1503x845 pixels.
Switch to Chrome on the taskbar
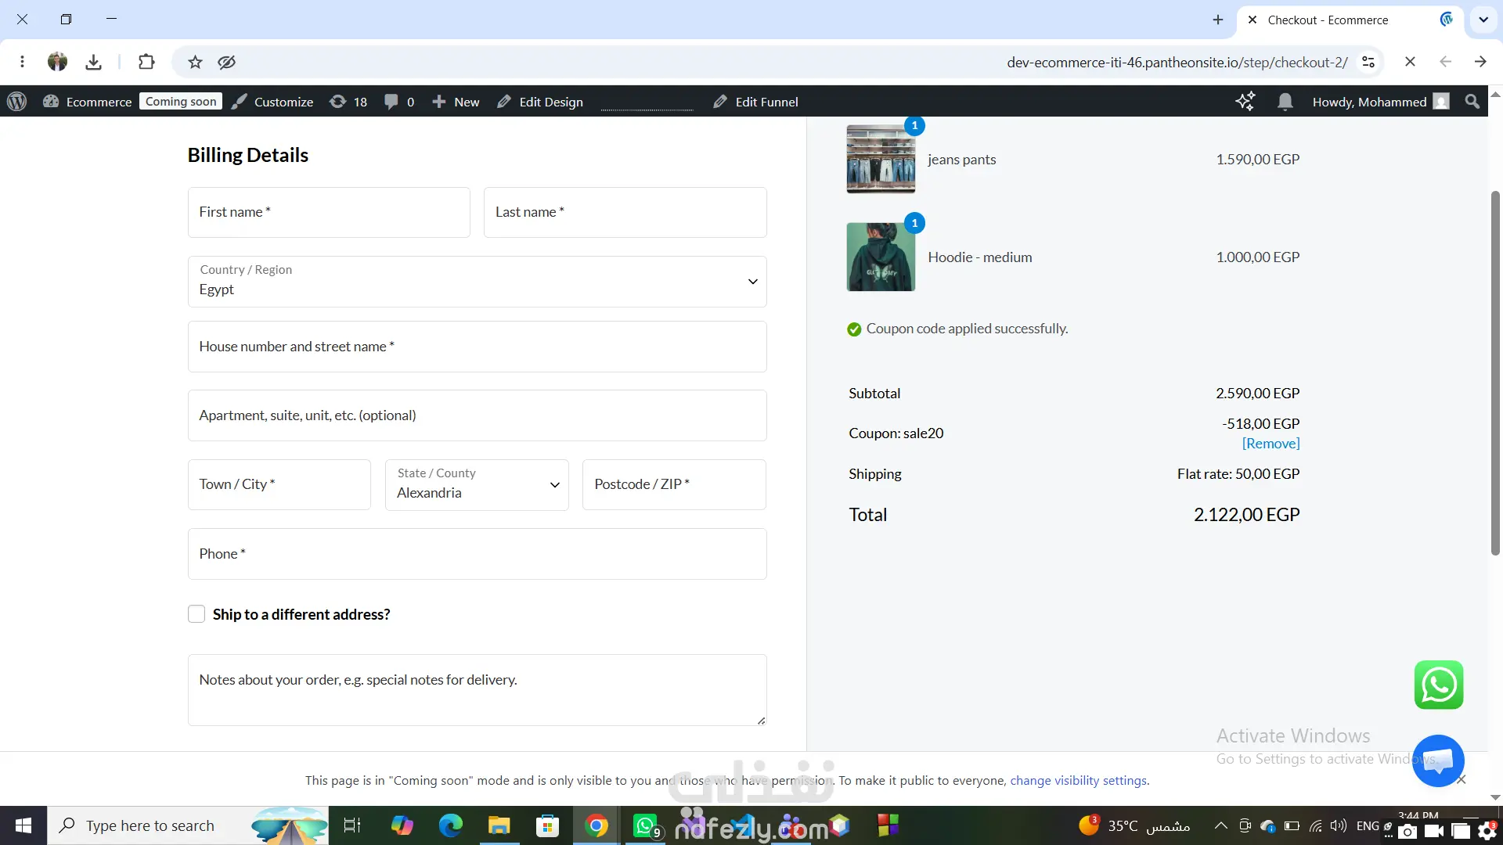click(597, 825)
